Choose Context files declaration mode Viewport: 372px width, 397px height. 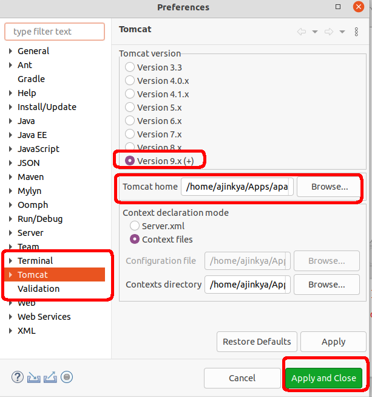(x=135, y=240)
